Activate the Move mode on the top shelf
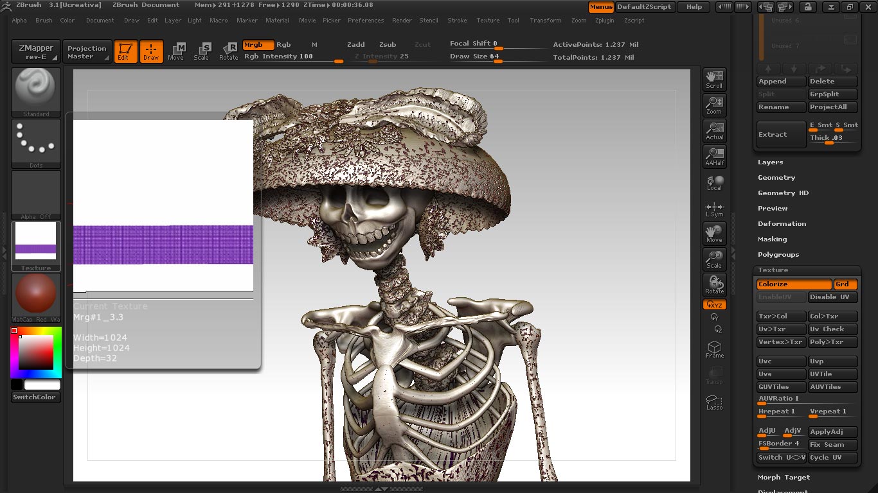 tap(175, 51)
